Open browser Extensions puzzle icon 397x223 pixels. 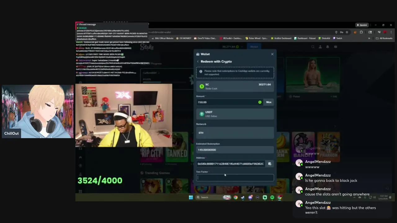point(361,32)
